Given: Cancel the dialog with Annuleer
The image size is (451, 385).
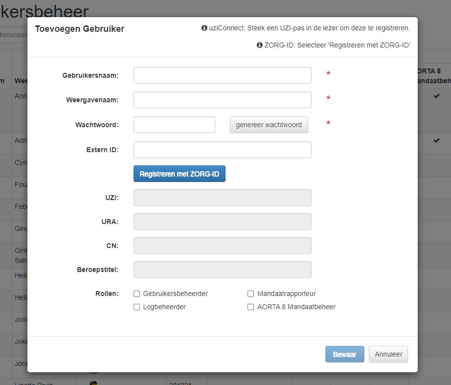Looking at the screenshot, I should 388,354.
